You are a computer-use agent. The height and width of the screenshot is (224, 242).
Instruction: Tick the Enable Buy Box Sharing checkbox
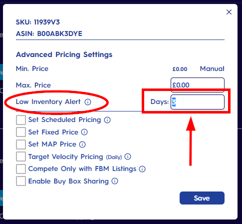click(21, 181)
